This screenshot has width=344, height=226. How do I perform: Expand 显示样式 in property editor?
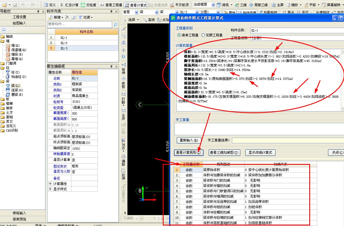[50, 189]
